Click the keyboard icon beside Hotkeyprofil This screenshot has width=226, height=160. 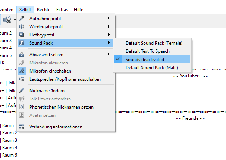(x=22, y=35)
